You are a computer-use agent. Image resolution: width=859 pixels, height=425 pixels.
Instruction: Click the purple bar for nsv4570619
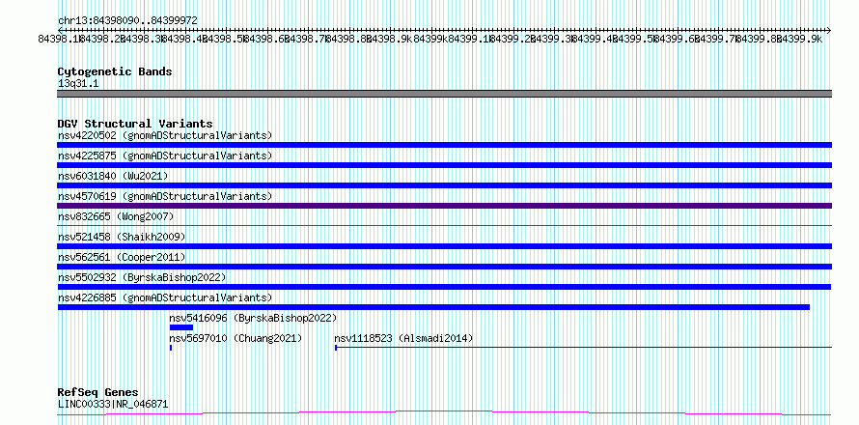(x=444, y=206)
